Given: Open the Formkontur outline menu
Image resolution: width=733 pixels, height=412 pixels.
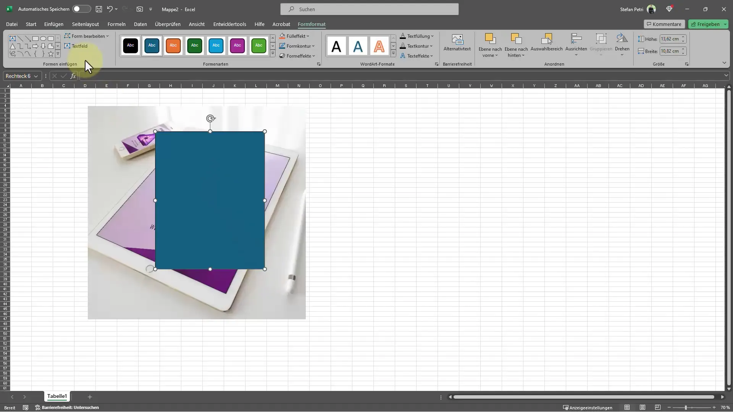Looking at the screenshot, I should pos(297,46).
